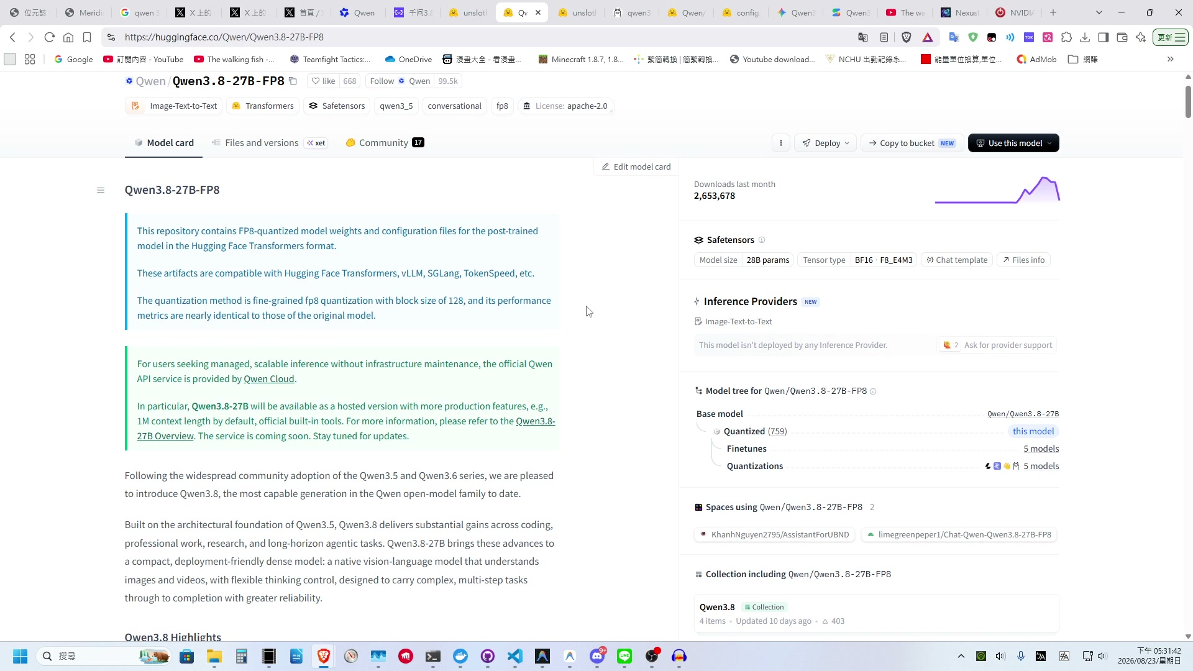Open Files info
Image resolution: width=1193 pixels, height=671 pixels.
pos(1023,260)
